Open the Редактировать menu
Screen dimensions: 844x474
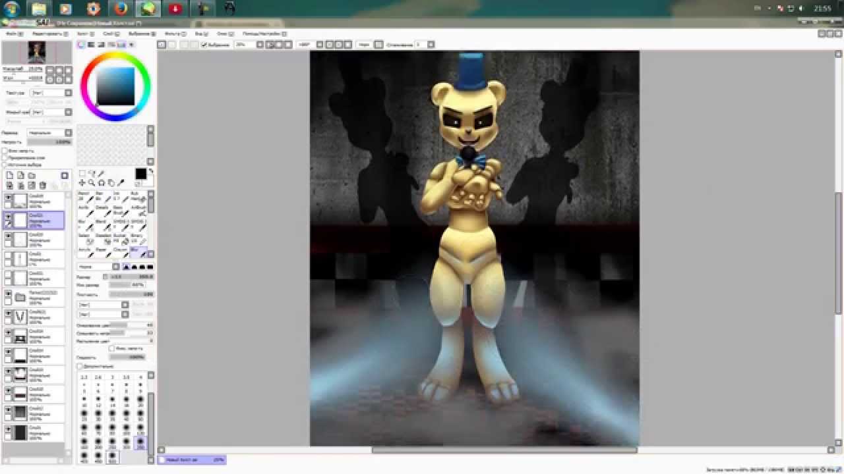click(49, 33)
